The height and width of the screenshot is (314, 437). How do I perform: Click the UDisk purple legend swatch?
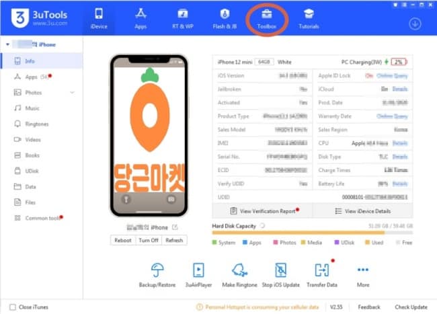pyautogui.click(x=337, y=243)
